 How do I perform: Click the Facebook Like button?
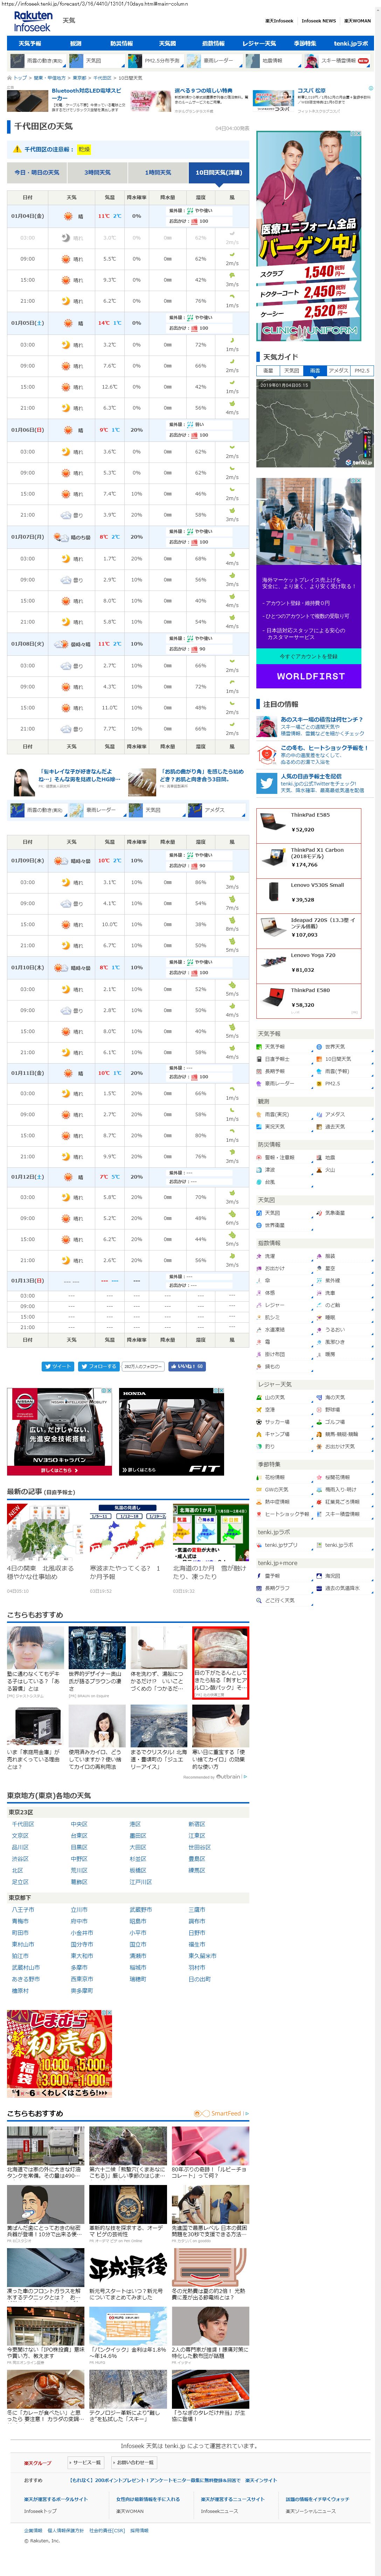click(x=187, y=1366)
